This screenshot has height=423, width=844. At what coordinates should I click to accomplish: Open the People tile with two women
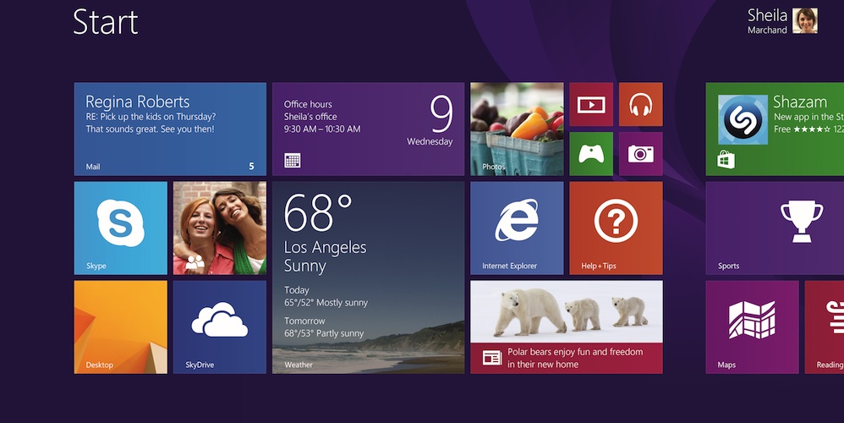tap(219, 228)
